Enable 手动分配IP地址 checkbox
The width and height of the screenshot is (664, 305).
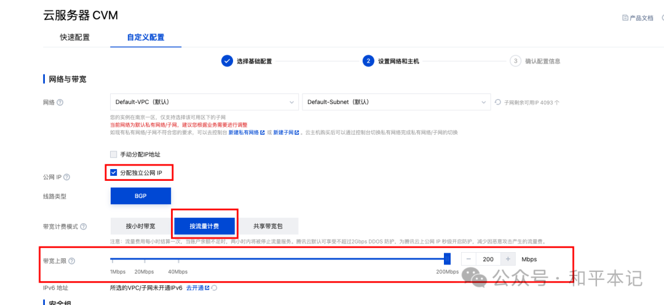tap(113, 154)
